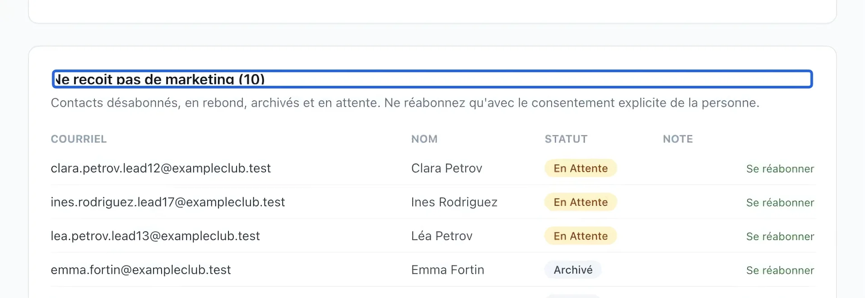Click Se réabonner for Léa Petrov
865x298 pixels.
tap(780, 237)
